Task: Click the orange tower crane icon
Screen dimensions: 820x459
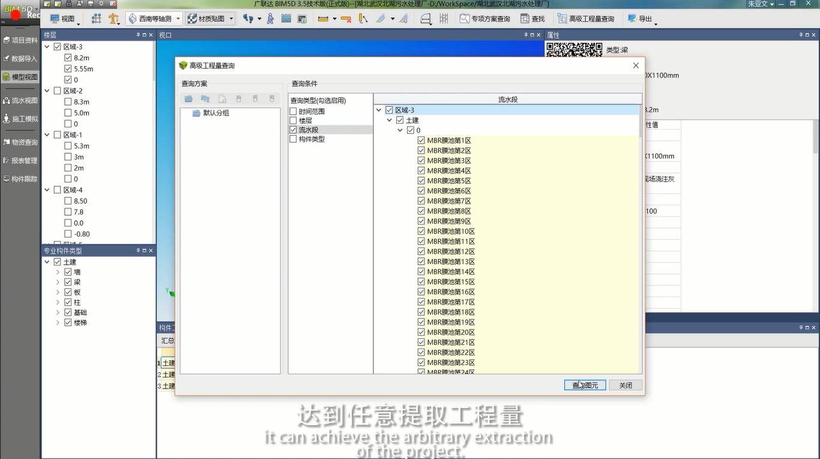Action: (x=113, y=19)
